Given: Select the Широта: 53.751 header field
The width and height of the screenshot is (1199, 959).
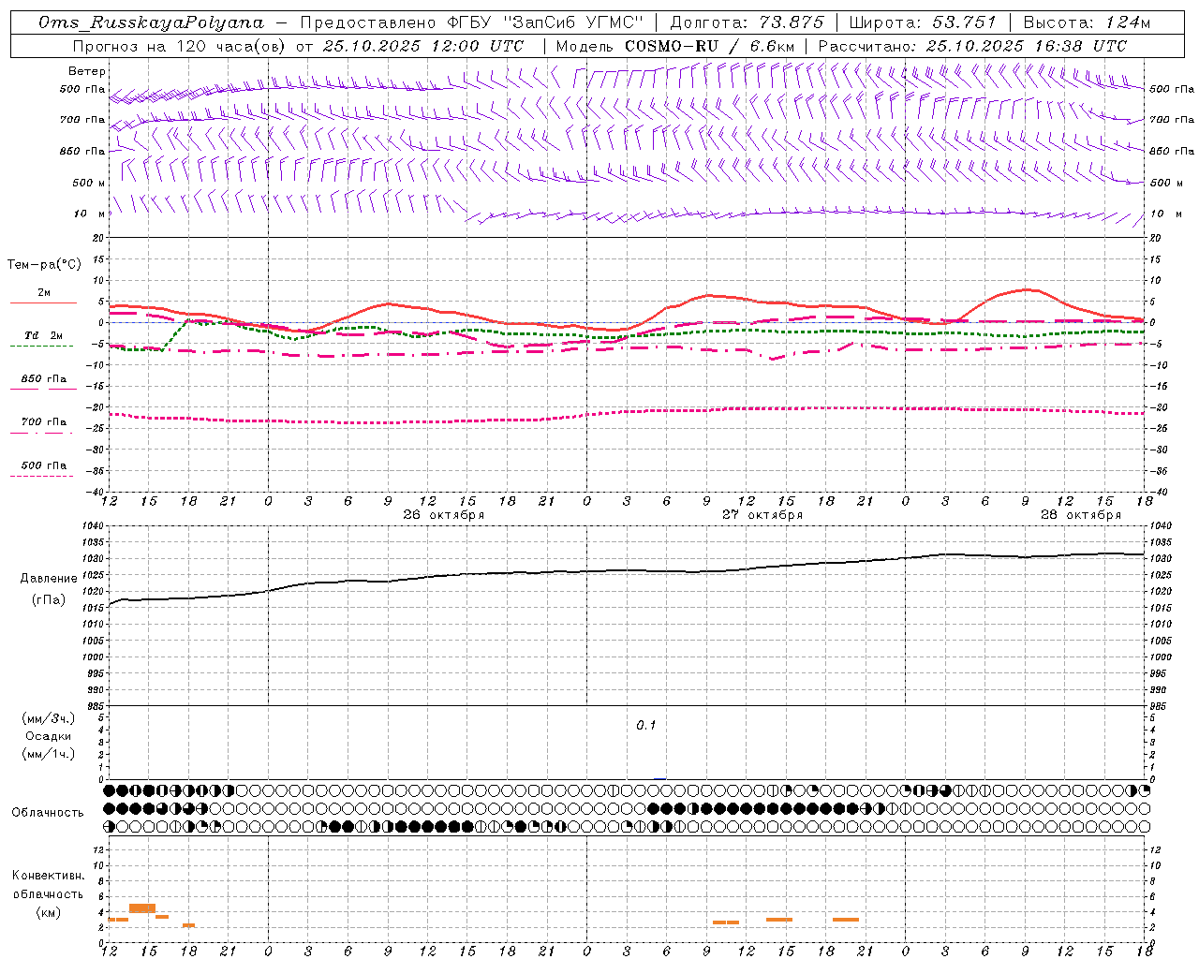Looking at the screenshot, I should pyautogui.click(x=925, y=22).
